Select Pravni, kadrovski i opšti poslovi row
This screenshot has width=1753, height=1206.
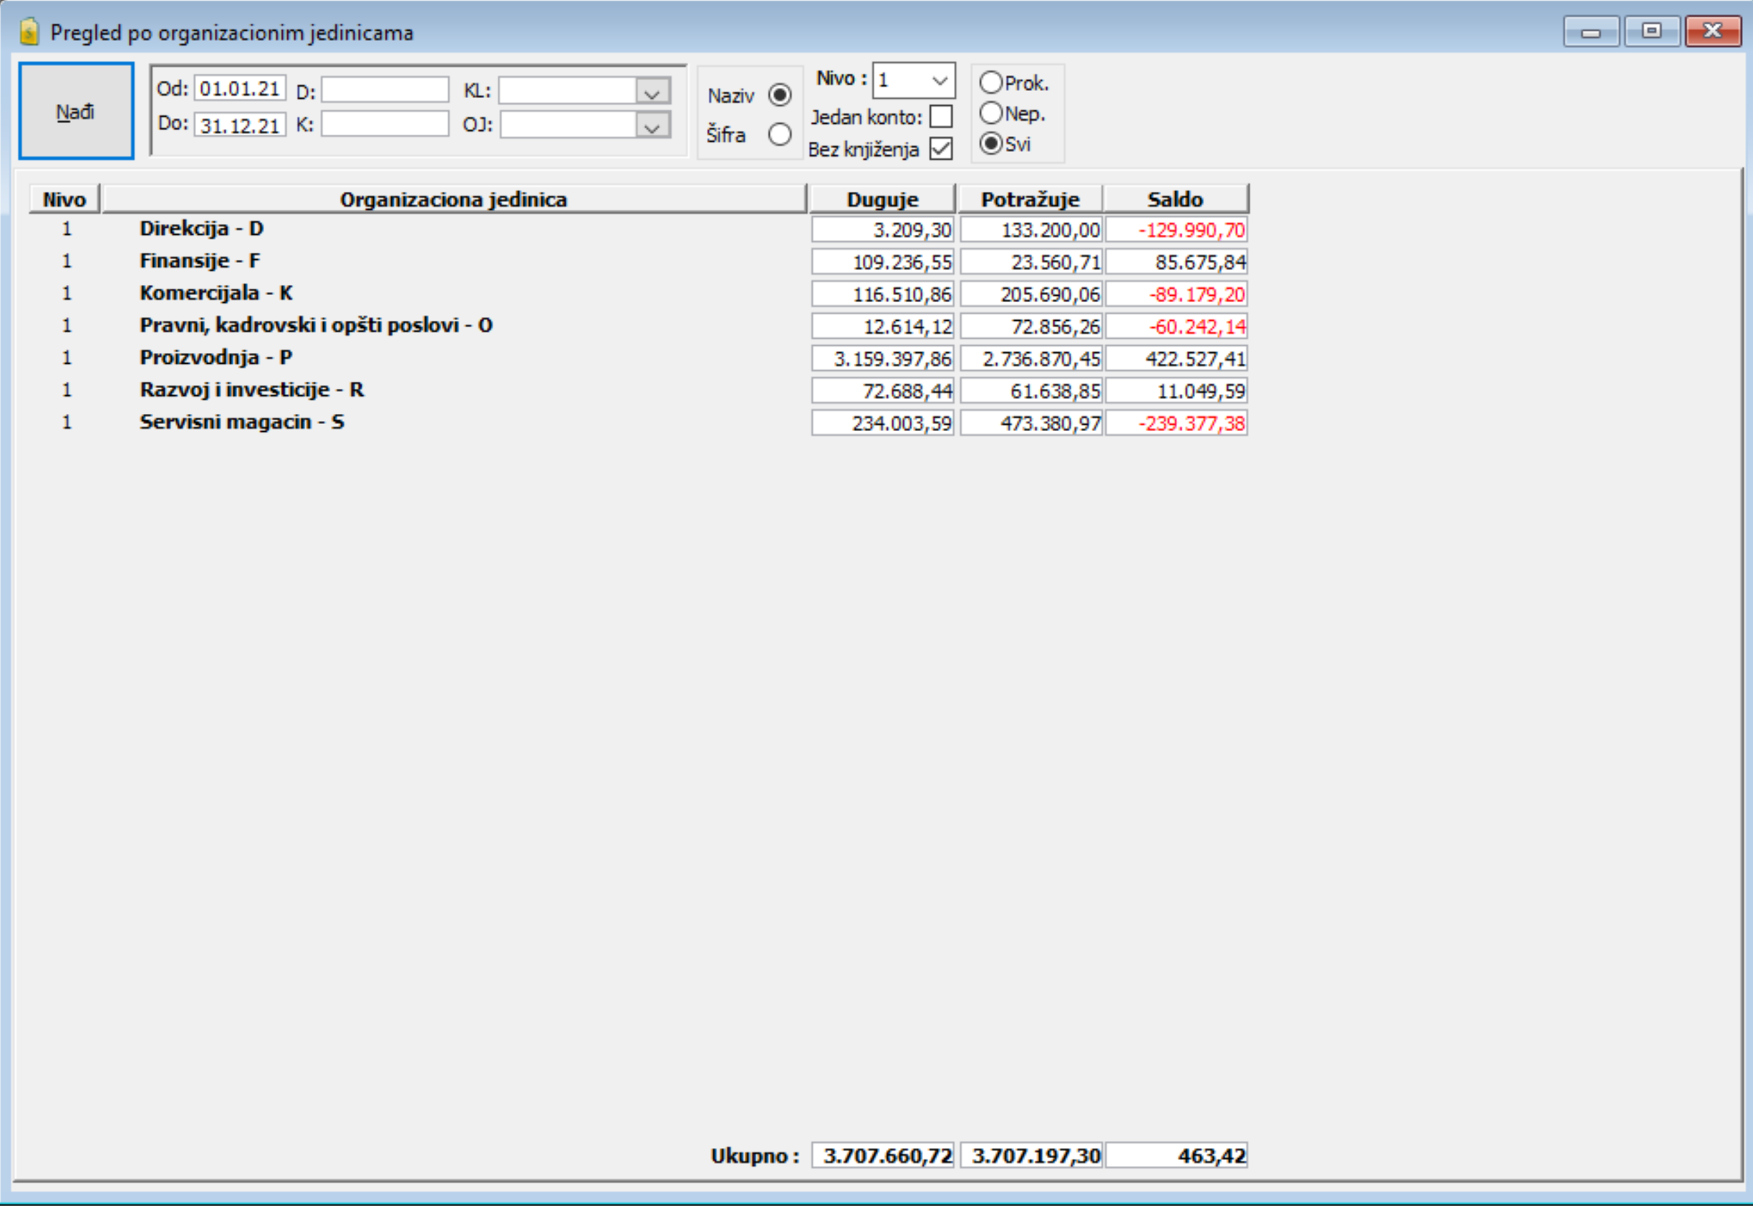[x=639, y=326]
